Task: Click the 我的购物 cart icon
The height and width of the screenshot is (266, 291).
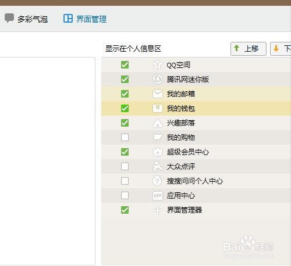Action: 157,137
